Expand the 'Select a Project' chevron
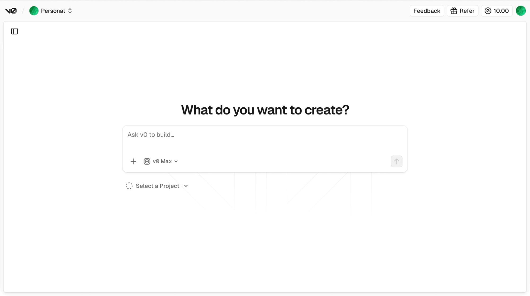Image resolution: width=530 pixels, height=296 pixels. click(186, 186)
